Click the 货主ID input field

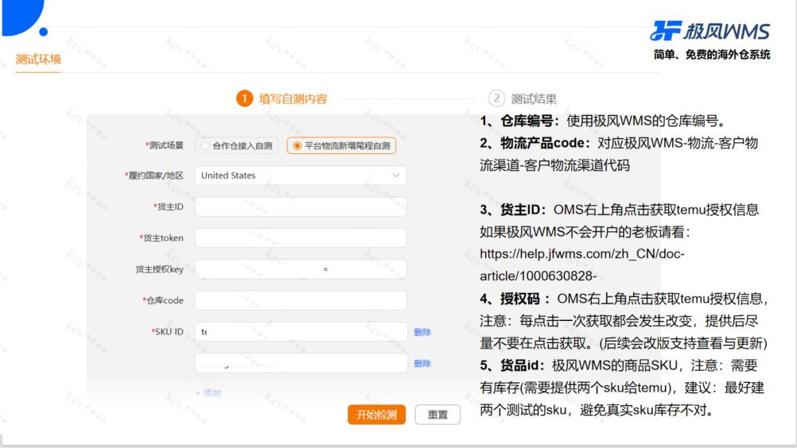(x=301, y=207)
